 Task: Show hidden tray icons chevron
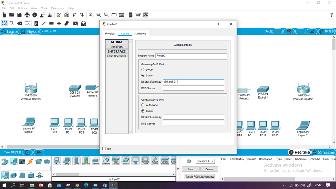pyautogui.click(x=285, y=185)
